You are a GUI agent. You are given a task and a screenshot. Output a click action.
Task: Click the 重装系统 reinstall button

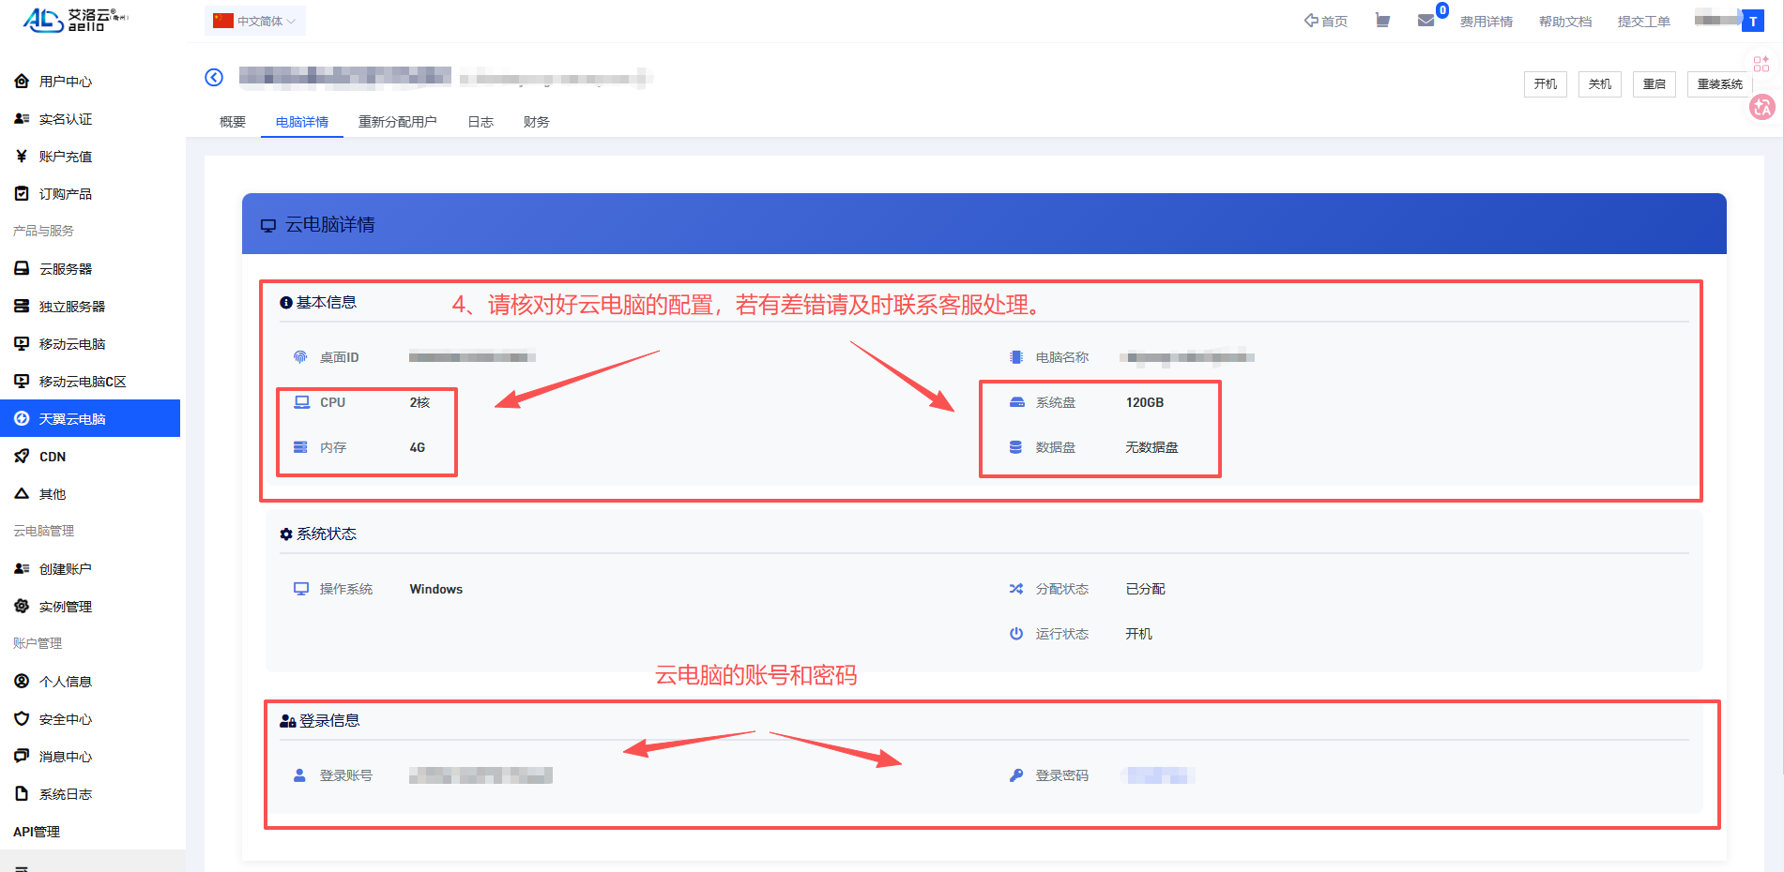point(1719,84)
